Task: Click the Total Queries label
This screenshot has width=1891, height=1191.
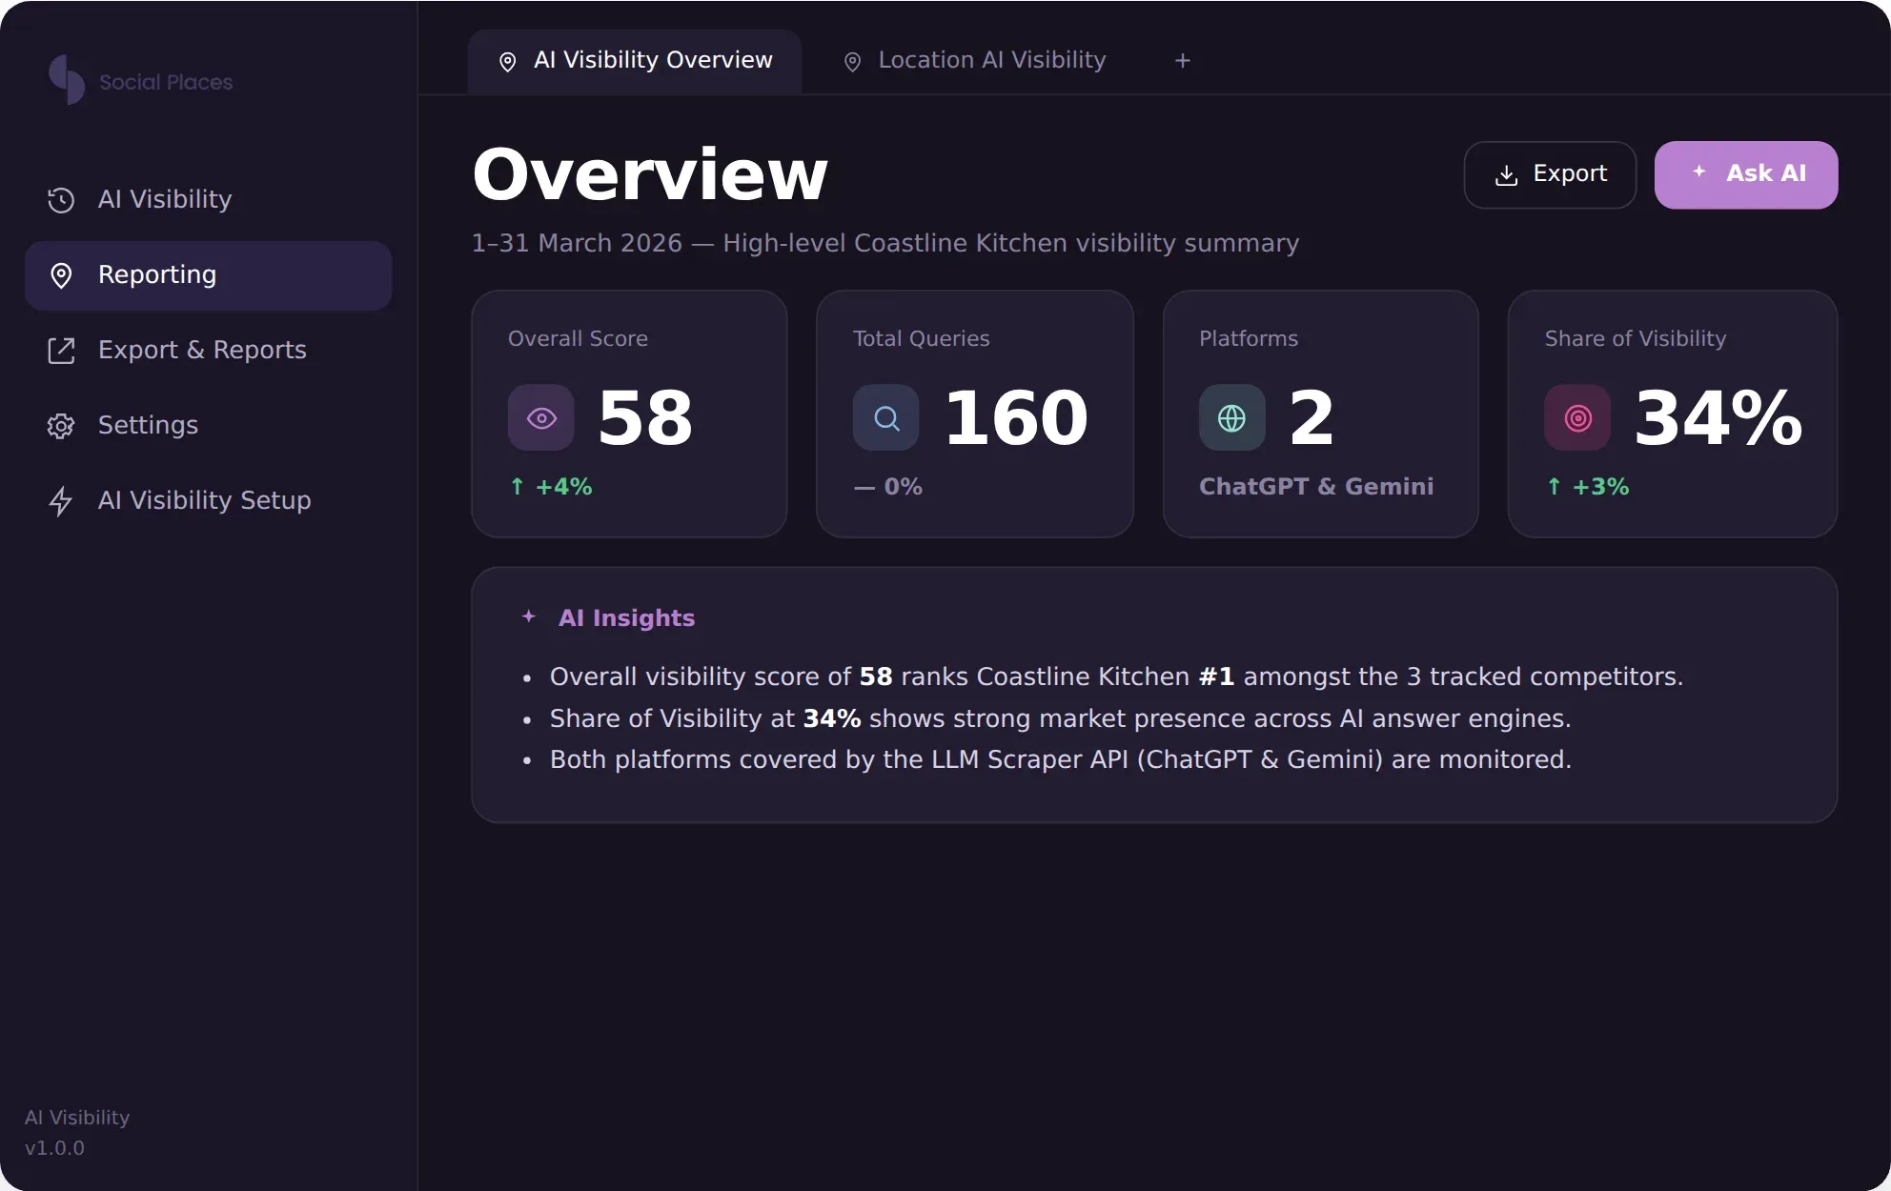Action: point(921,338)
